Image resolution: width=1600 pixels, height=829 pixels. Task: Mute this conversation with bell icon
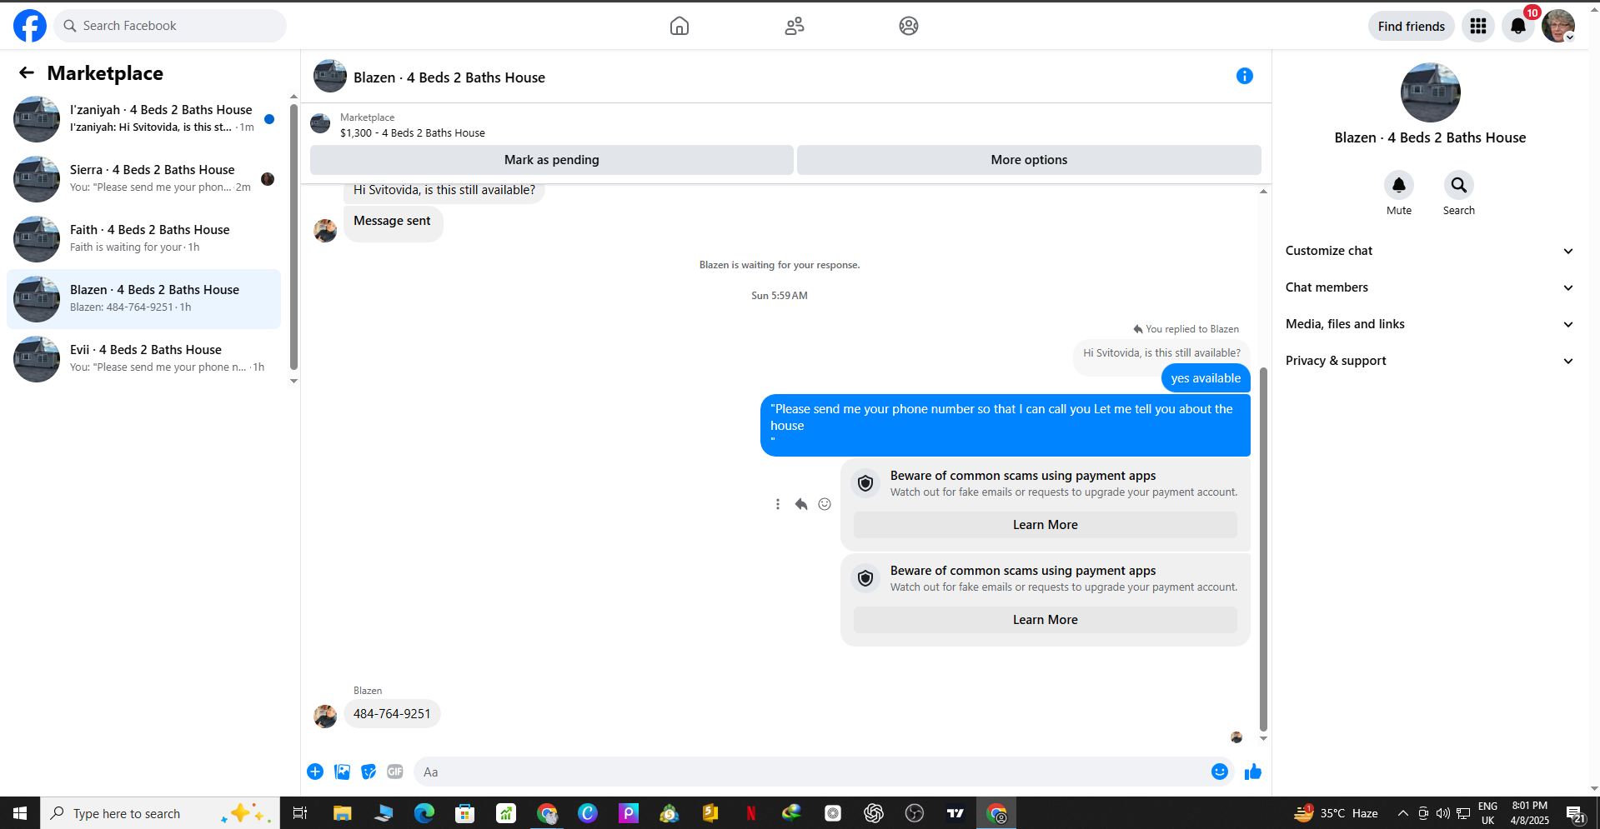pos(1399,185)
